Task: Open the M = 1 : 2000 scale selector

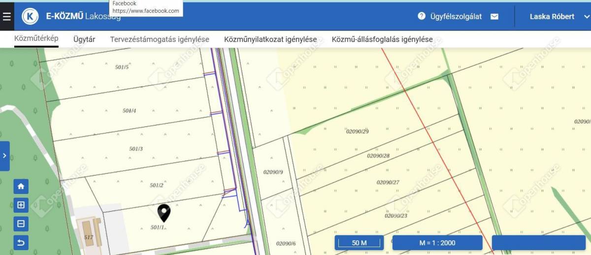Action: coord(437,243)
